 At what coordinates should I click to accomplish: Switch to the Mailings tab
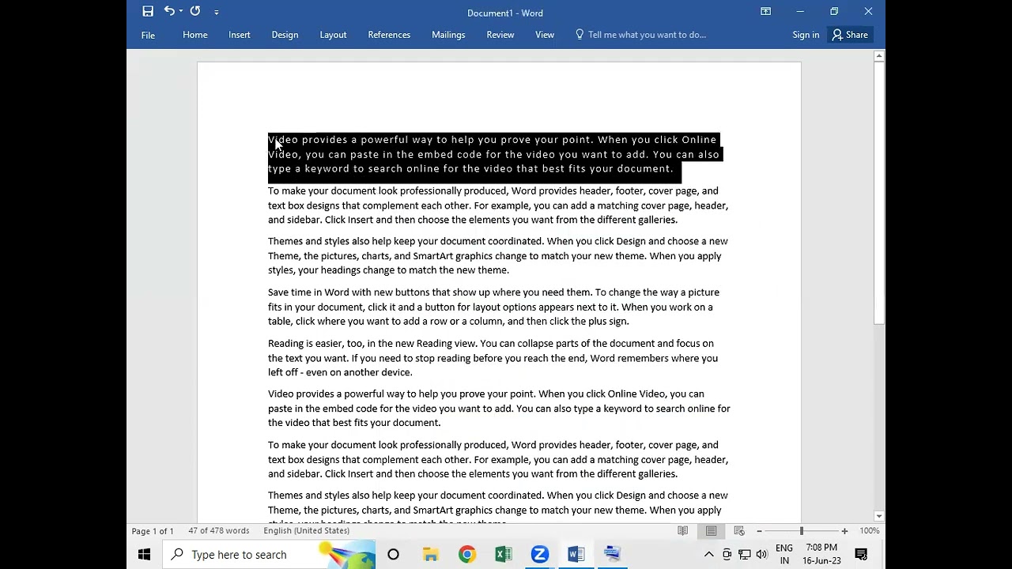point(448,35)
